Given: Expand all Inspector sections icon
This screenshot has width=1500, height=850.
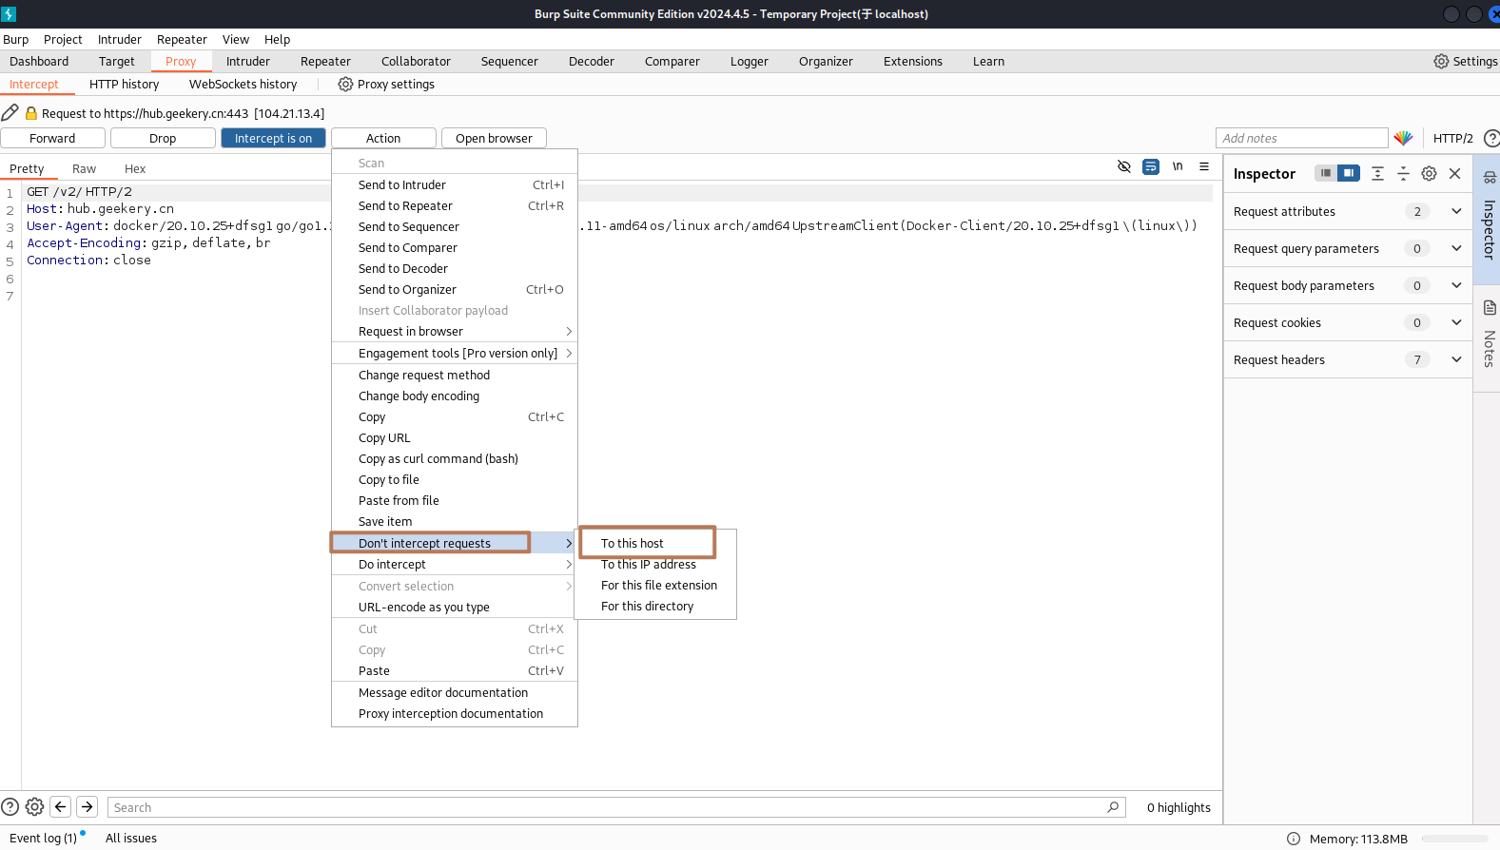Looking at the screenshot, I should [1377, 173].
